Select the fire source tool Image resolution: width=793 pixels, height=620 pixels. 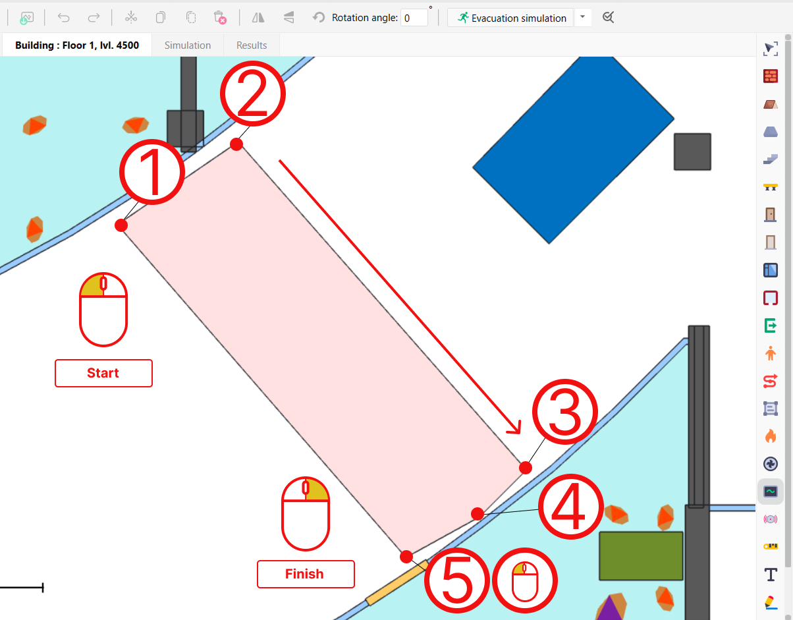[x=771, y=436]
